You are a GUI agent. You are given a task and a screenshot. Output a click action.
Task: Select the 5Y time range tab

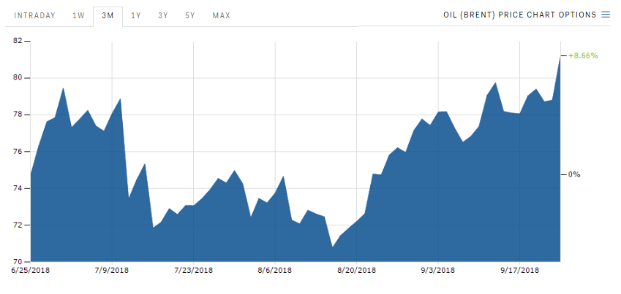[x=189, y=16]
